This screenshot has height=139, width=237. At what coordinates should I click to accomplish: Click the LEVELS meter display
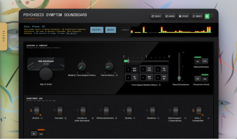[x=172, y=30]
